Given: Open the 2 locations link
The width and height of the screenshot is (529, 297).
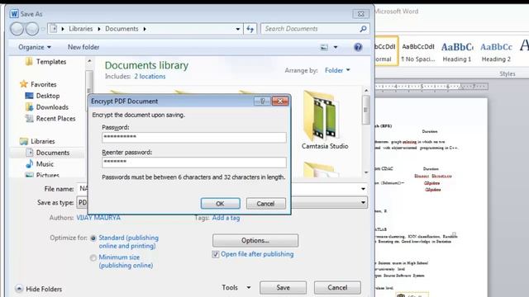Looking at the screenshot, I should tap(150, 77).
